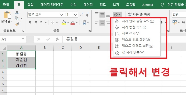
Task: Choose 텍스트 위로 회전 option
Action: [x=137, y=40]
